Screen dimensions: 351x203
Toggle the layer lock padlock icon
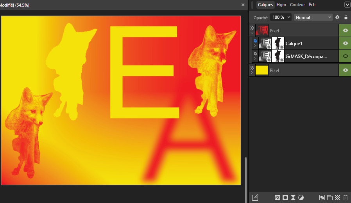point(346,17)
